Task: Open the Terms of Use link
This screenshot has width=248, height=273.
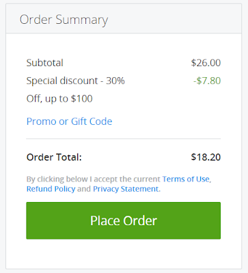Action: click(x=186, y=179)
